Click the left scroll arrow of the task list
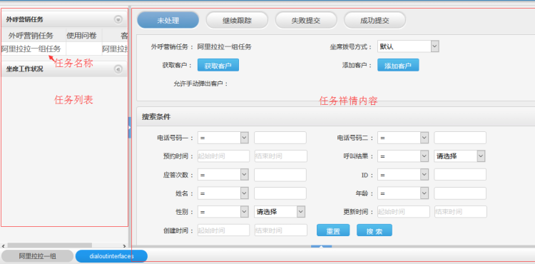Image resolution: width=535 pixels, height=264 pixels. [x=3, y=245]
